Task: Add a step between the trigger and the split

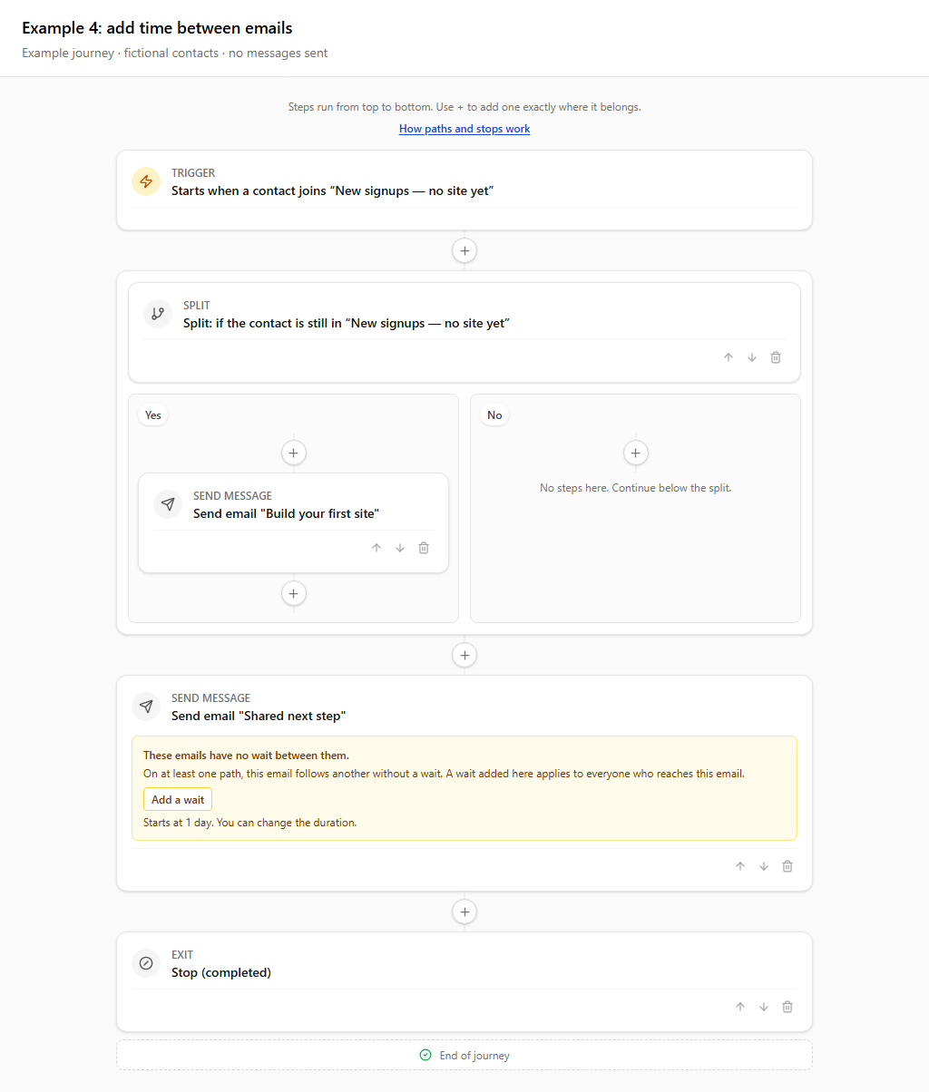Action: tap(464, 250)
